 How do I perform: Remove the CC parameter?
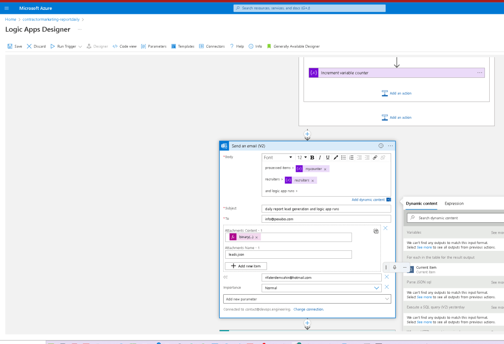click(x=387, y=277)
